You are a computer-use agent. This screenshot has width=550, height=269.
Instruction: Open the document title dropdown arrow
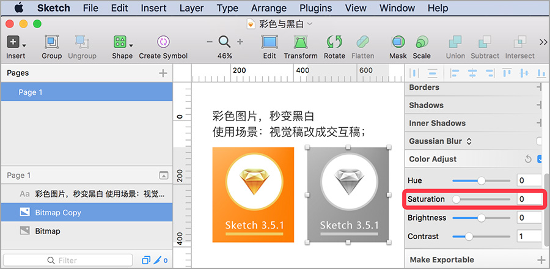click(309, 24)
